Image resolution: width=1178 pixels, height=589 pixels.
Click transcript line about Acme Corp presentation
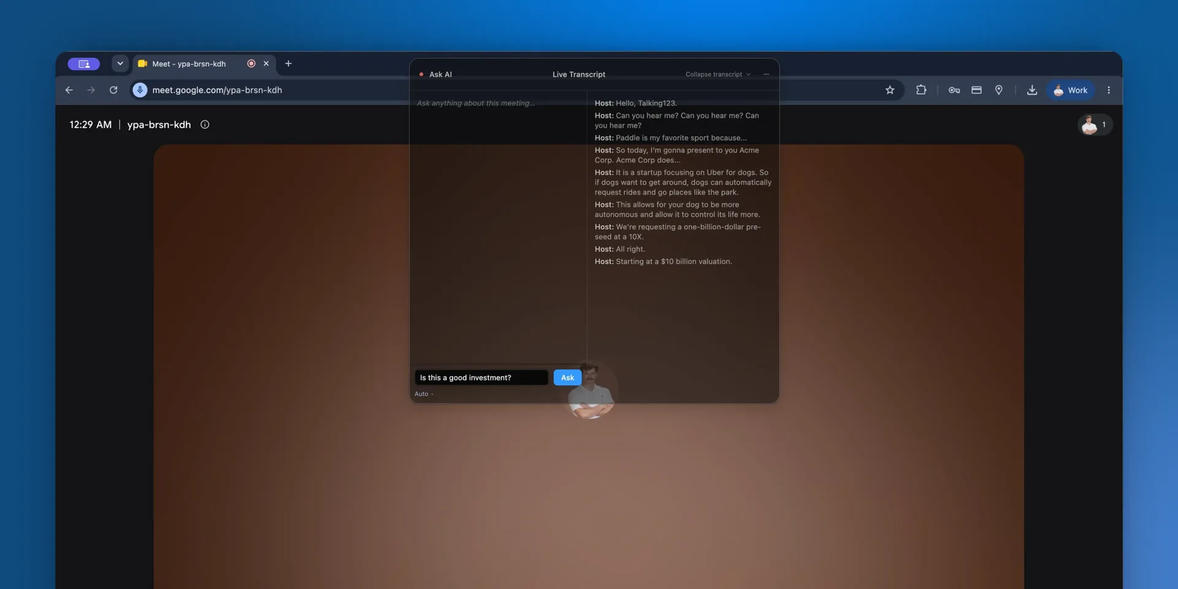point(677,155)
